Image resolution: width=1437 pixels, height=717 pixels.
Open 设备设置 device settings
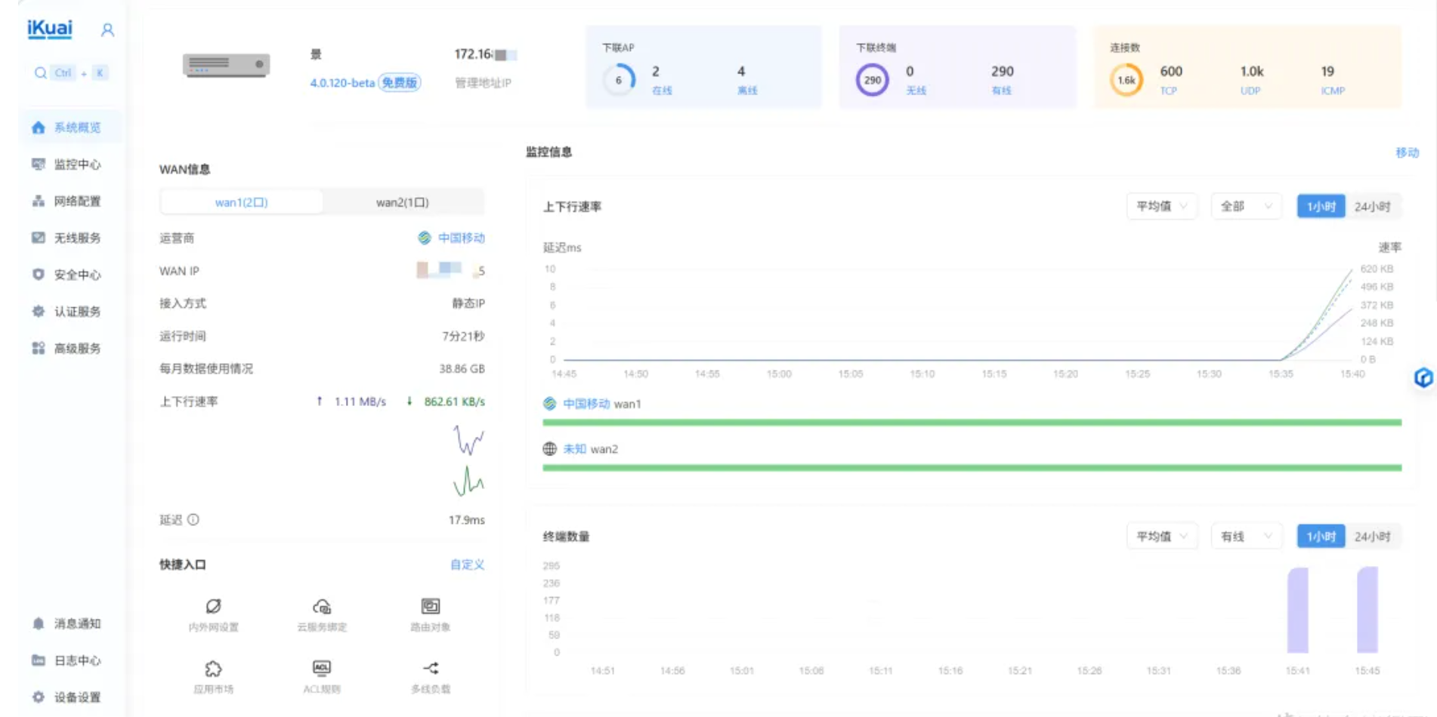(70, 697)
